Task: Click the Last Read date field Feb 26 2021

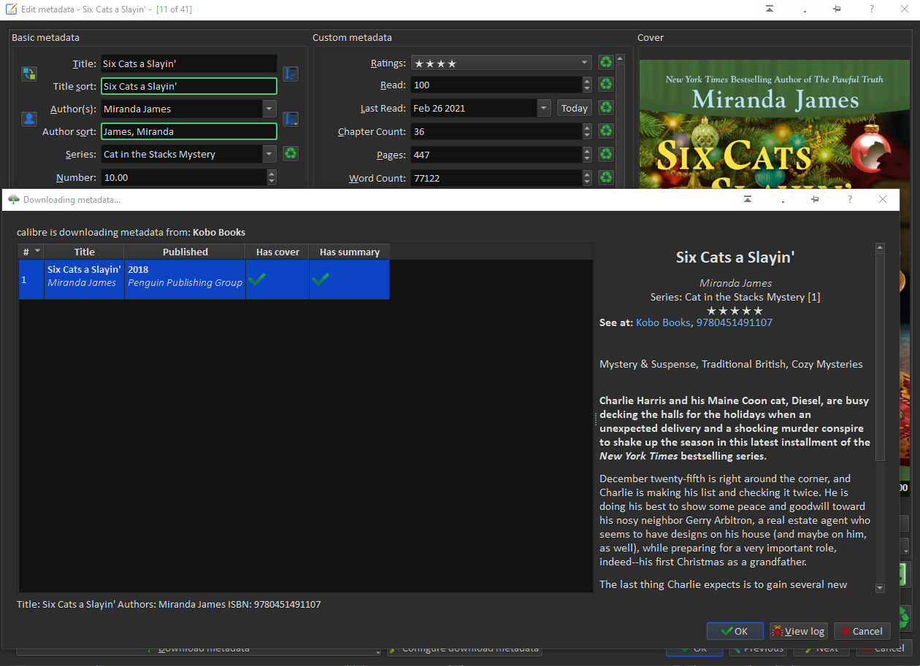Action: click(x=473, y=108)
